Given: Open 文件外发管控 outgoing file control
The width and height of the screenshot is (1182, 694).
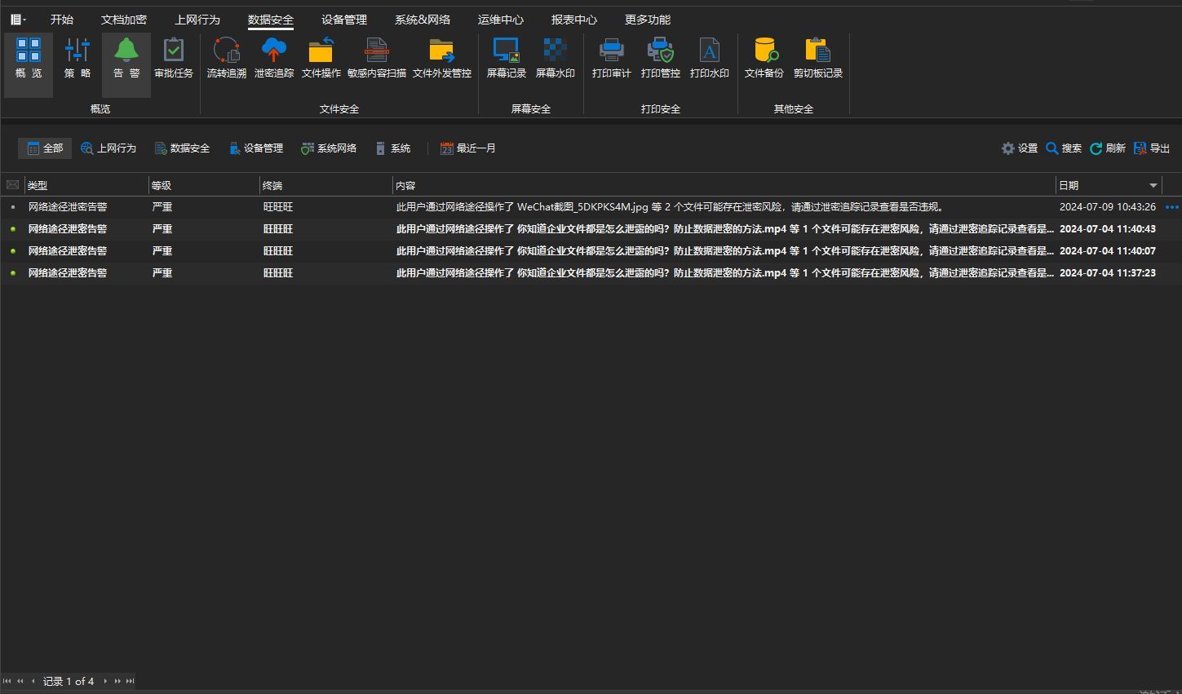Looking at the screenshot, I should pos(442,58).
